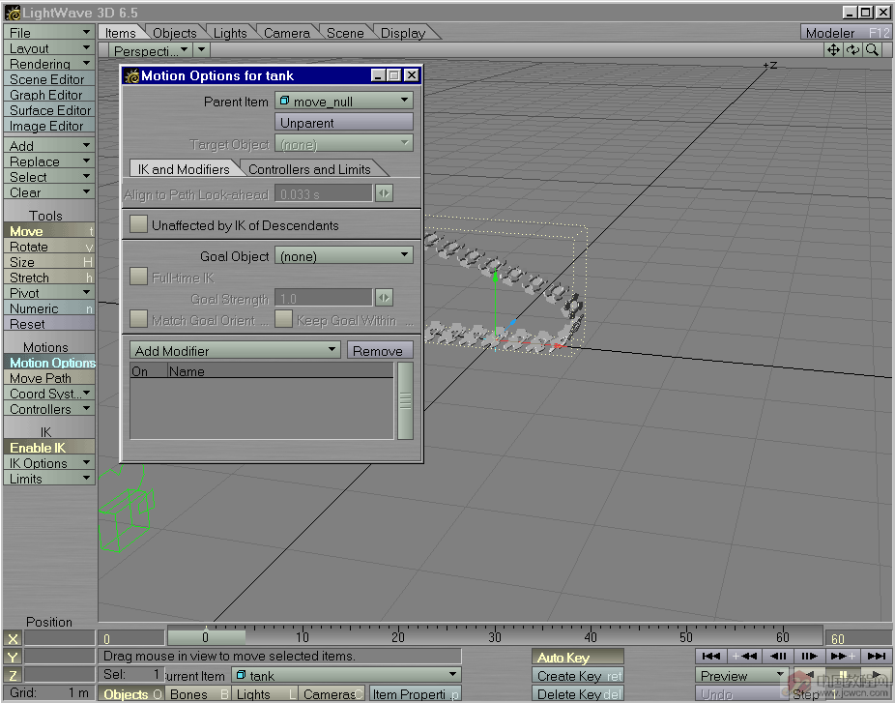895x703 pixels.
Task: Toggle the X position axis button
Action: 13,638
